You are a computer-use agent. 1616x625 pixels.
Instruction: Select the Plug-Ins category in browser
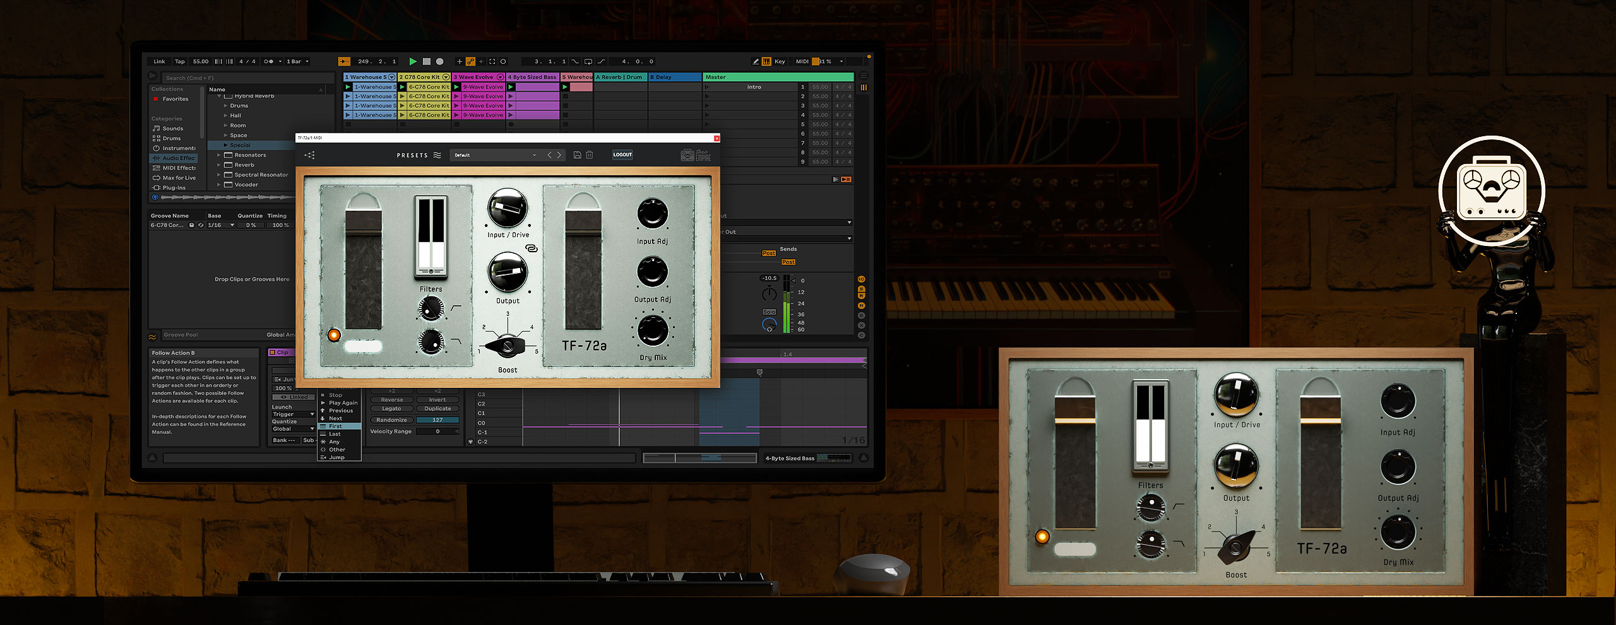169,187
